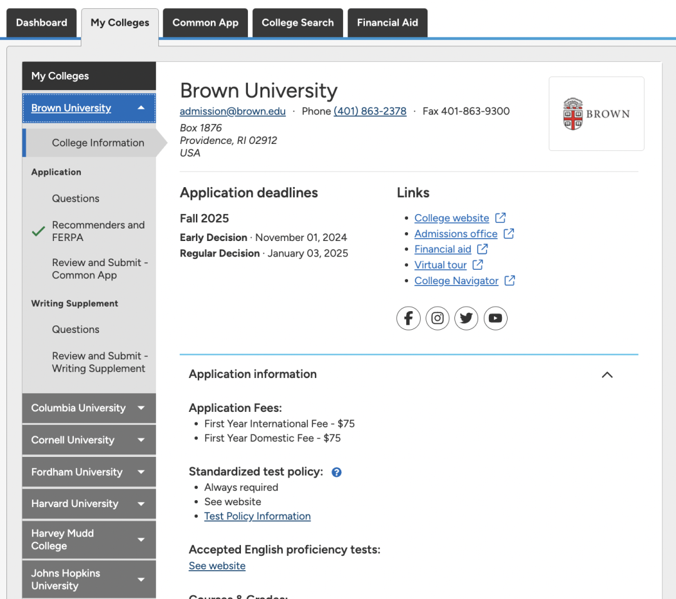Go to the Financial Aid tab

tap(387, 23)
